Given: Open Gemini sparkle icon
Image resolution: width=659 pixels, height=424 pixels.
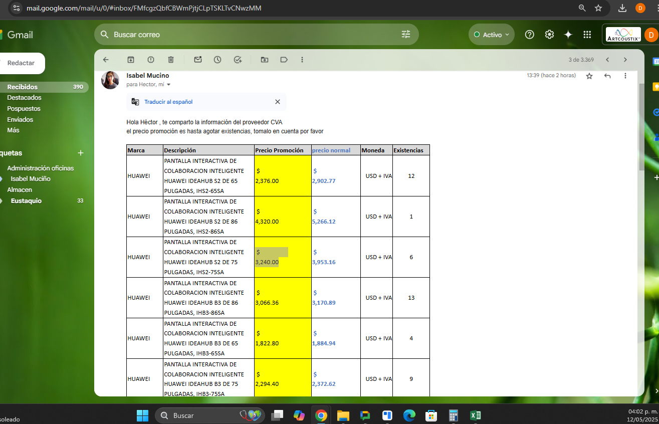Looking at the screenshot, I should [568, 35].
